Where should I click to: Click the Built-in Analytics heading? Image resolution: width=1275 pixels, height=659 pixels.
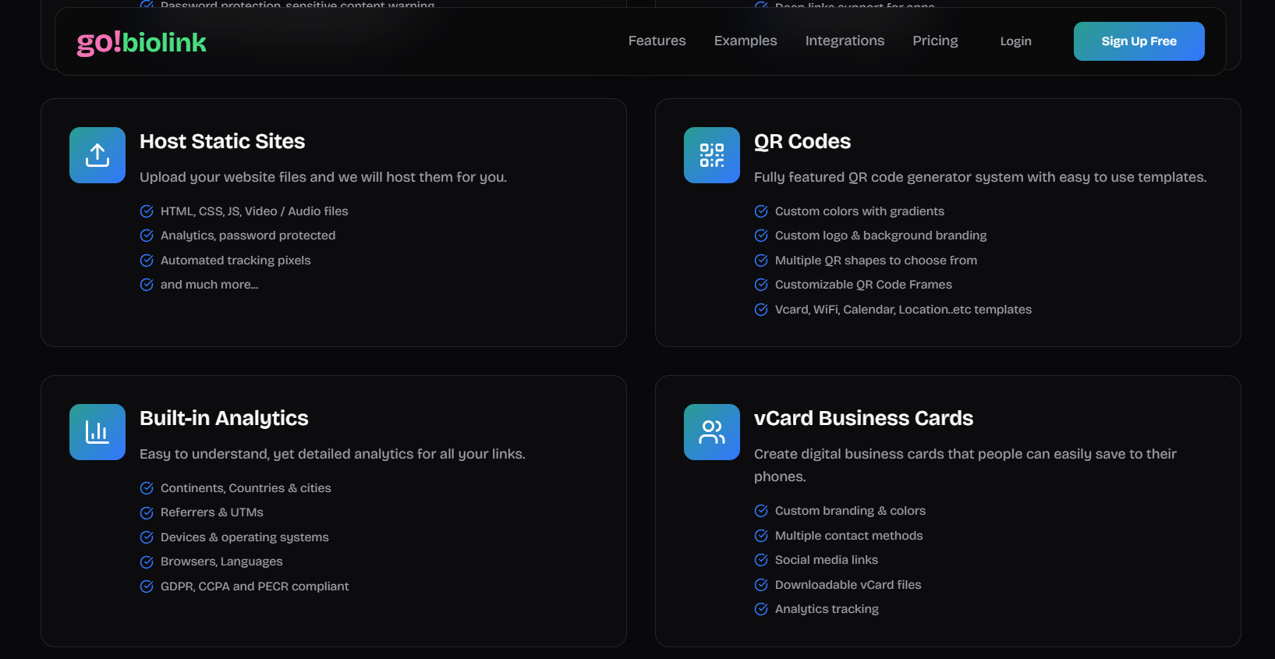click(224, 418)
